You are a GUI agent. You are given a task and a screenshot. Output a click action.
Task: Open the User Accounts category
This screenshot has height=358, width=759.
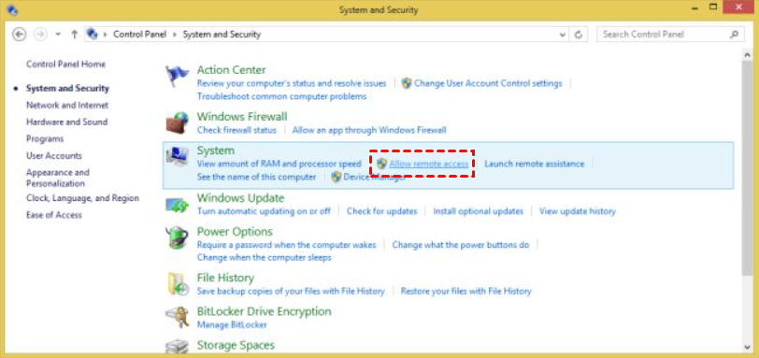[x=54, y=156]
